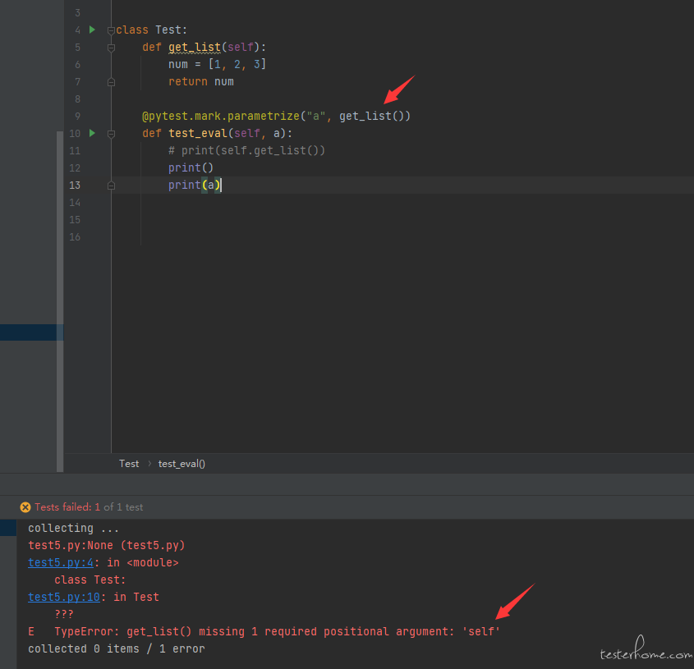
Task: Click 'collected 0 items / 1 error' line
Action: coord(117,648)
